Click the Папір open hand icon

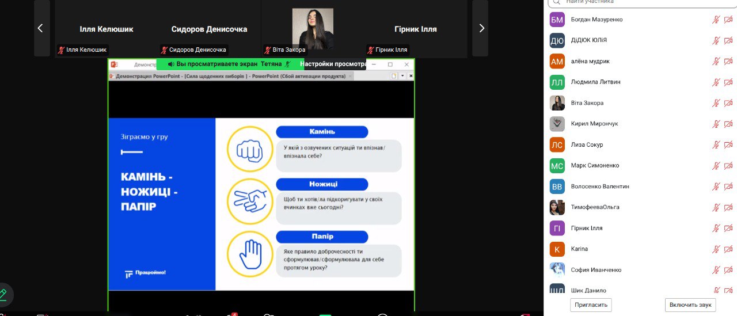pyautogui.click(x=249, y=253)
